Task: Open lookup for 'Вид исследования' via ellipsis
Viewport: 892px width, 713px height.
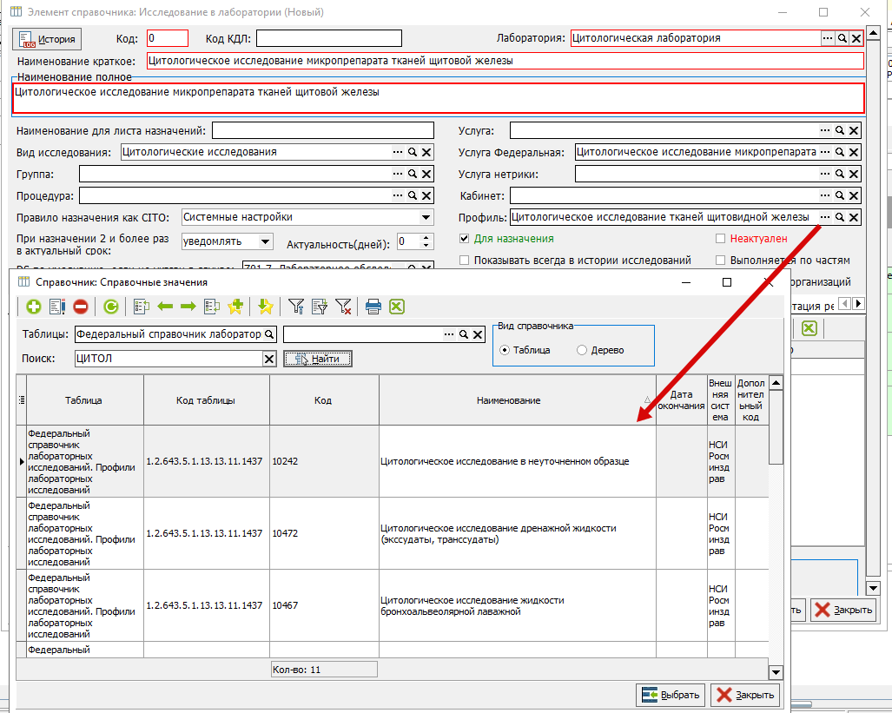Action: (398, 152)
